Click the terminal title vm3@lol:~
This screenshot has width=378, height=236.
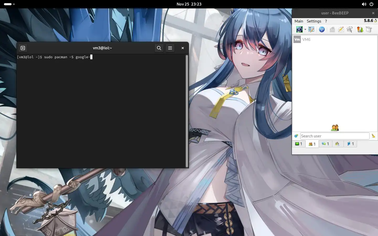pos(102,48)
